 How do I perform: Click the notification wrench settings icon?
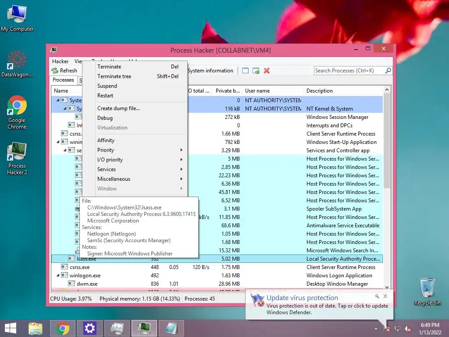377,296
